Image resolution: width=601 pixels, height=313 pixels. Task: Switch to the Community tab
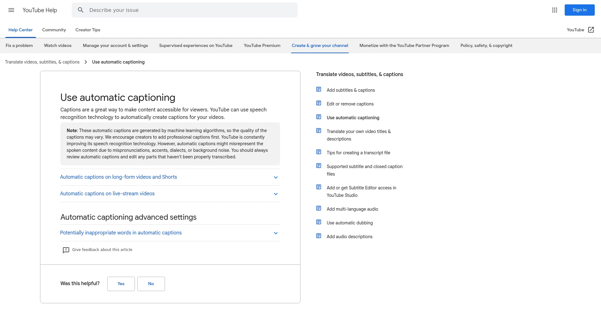(x=54, y=30)
